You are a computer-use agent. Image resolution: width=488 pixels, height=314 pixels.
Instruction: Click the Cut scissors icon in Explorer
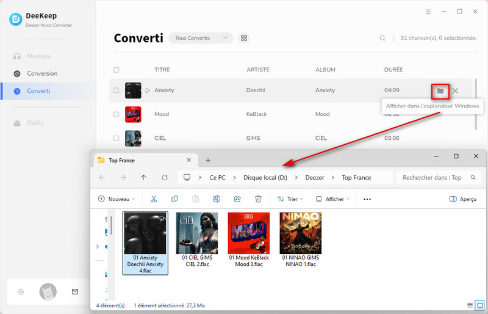(154, 199)
